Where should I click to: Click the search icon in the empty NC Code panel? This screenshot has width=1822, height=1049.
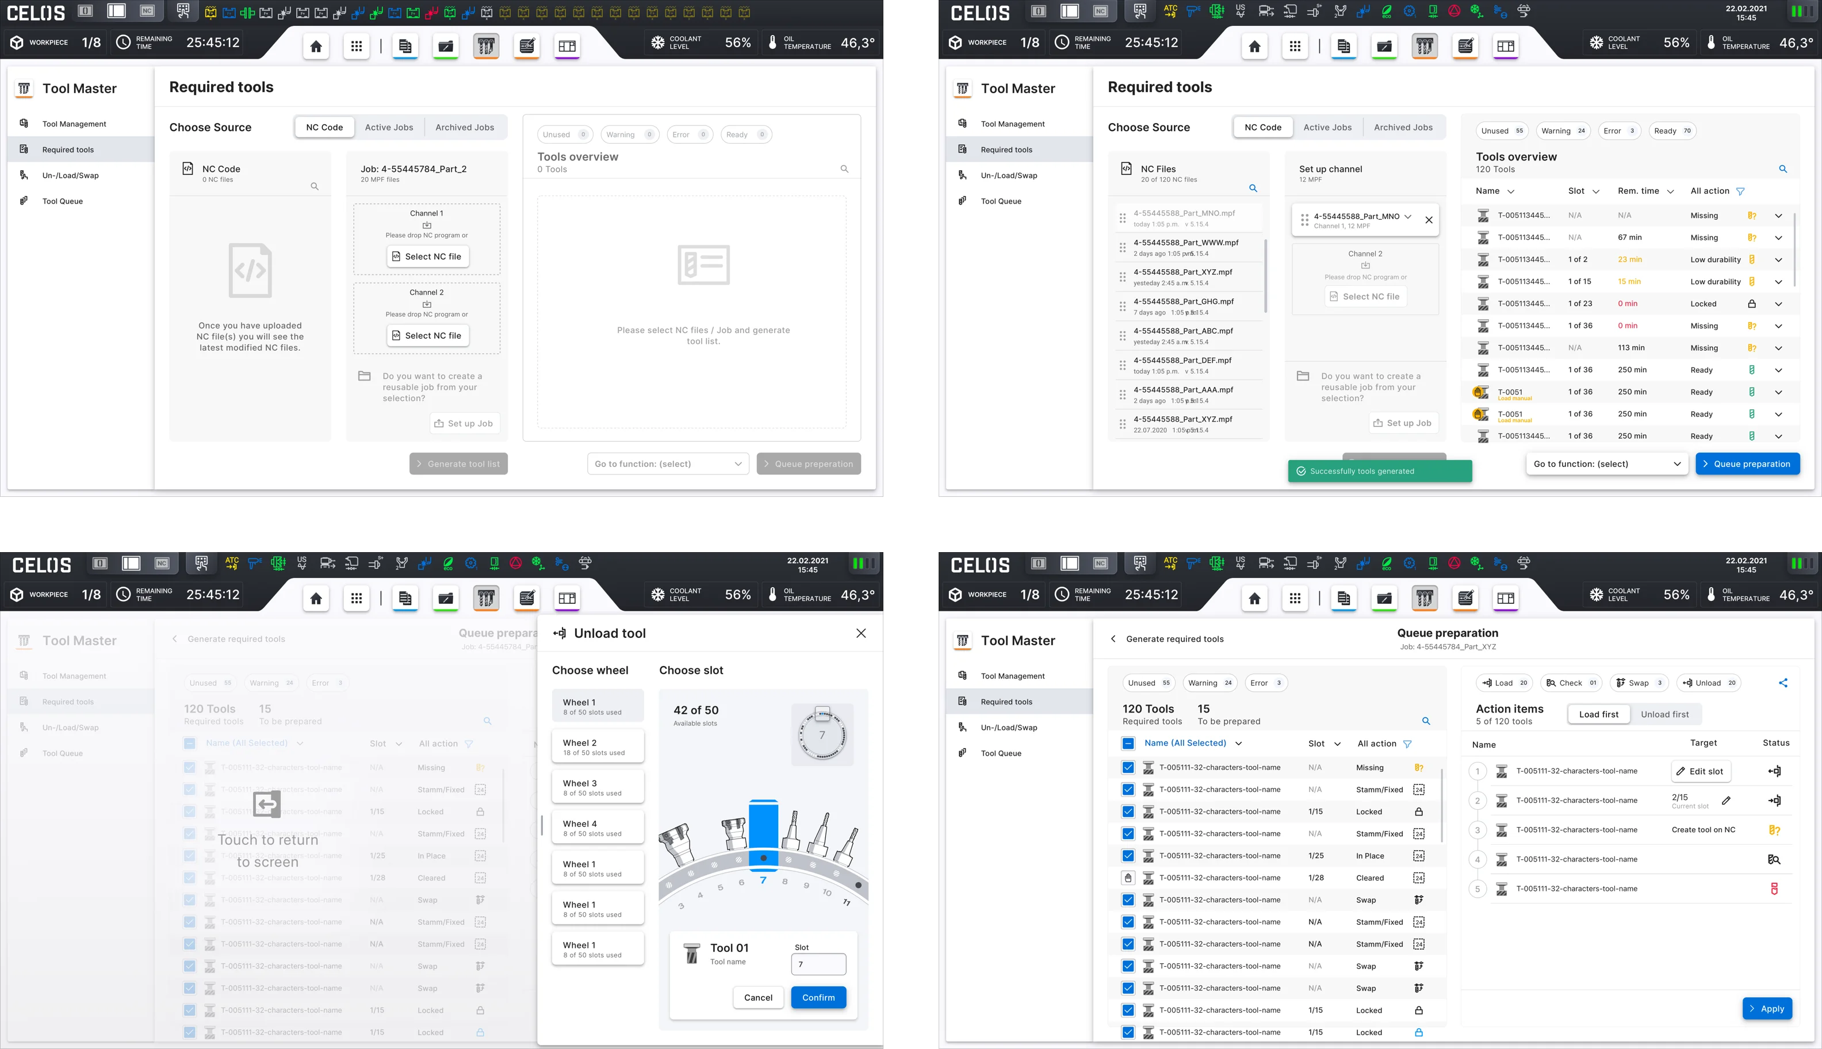(x=314, y=186)
